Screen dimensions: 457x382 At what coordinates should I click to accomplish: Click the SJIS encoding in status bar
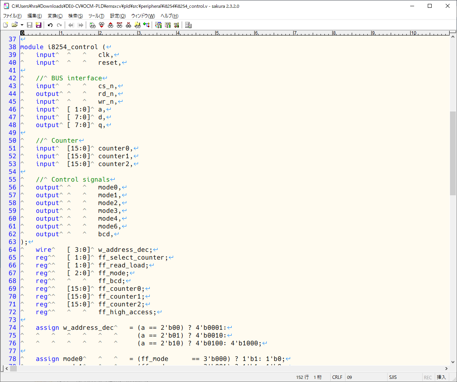pos(393,377)
